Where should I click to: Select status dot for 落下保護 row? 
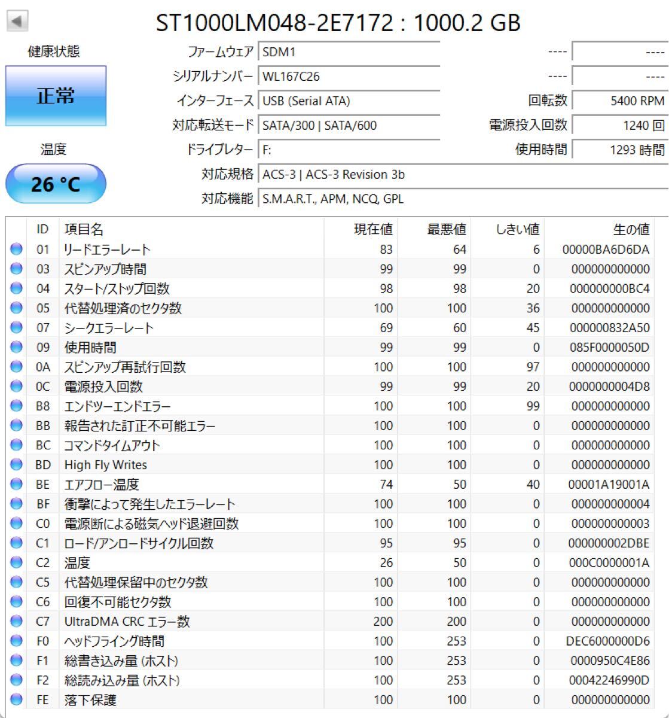pyautogui.click(x=16, y=699)
